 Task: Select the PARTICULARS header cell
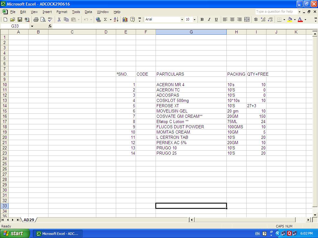(x=191, y=74)
